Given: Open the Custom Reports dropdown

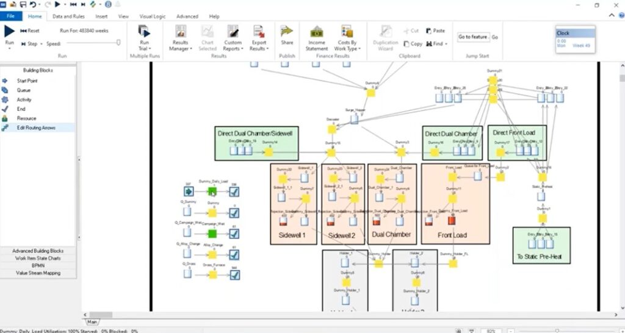Looking at the screenshot, I should 233,45.
